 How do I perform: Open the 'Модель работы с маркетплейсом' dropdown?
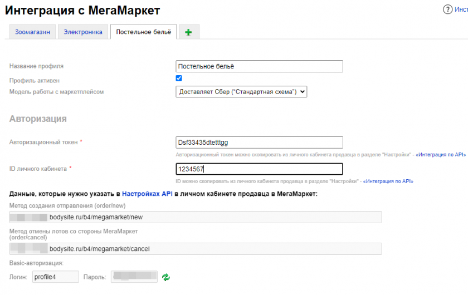tap(241, 92)
